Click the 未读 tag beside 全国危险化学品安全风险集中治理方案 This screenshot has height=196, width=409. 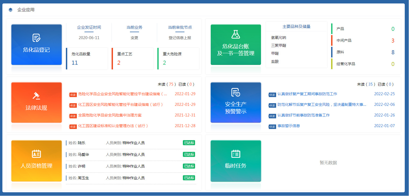point(73,116)
